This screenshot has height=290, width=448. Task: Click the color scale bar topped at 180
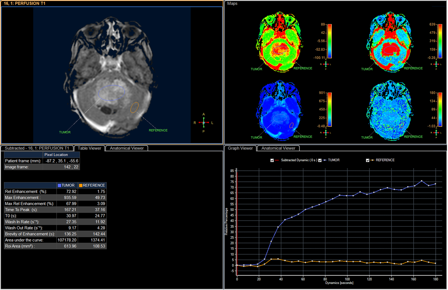(x=440, y=110)
